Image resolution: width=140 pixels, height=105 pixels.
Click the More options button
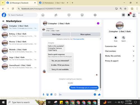85,34
